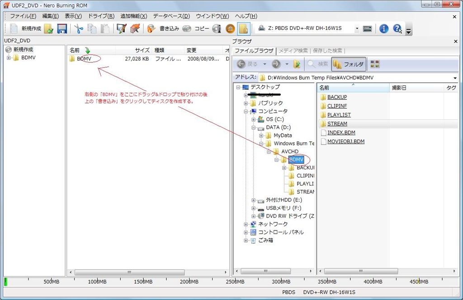Collapse the デスクトップ tree node
The image size is (463, 300).
pos(238,87)
